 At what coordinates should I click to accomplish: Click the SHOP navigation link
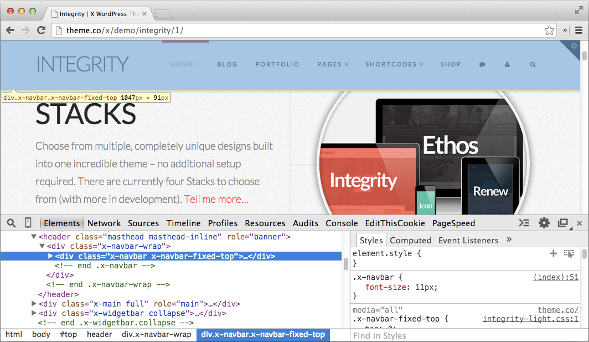pos(451,64)
